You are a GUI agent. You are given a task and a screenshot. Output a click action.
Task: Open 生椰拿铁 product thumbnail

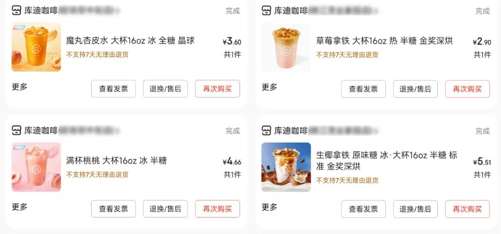click(286, 166)
